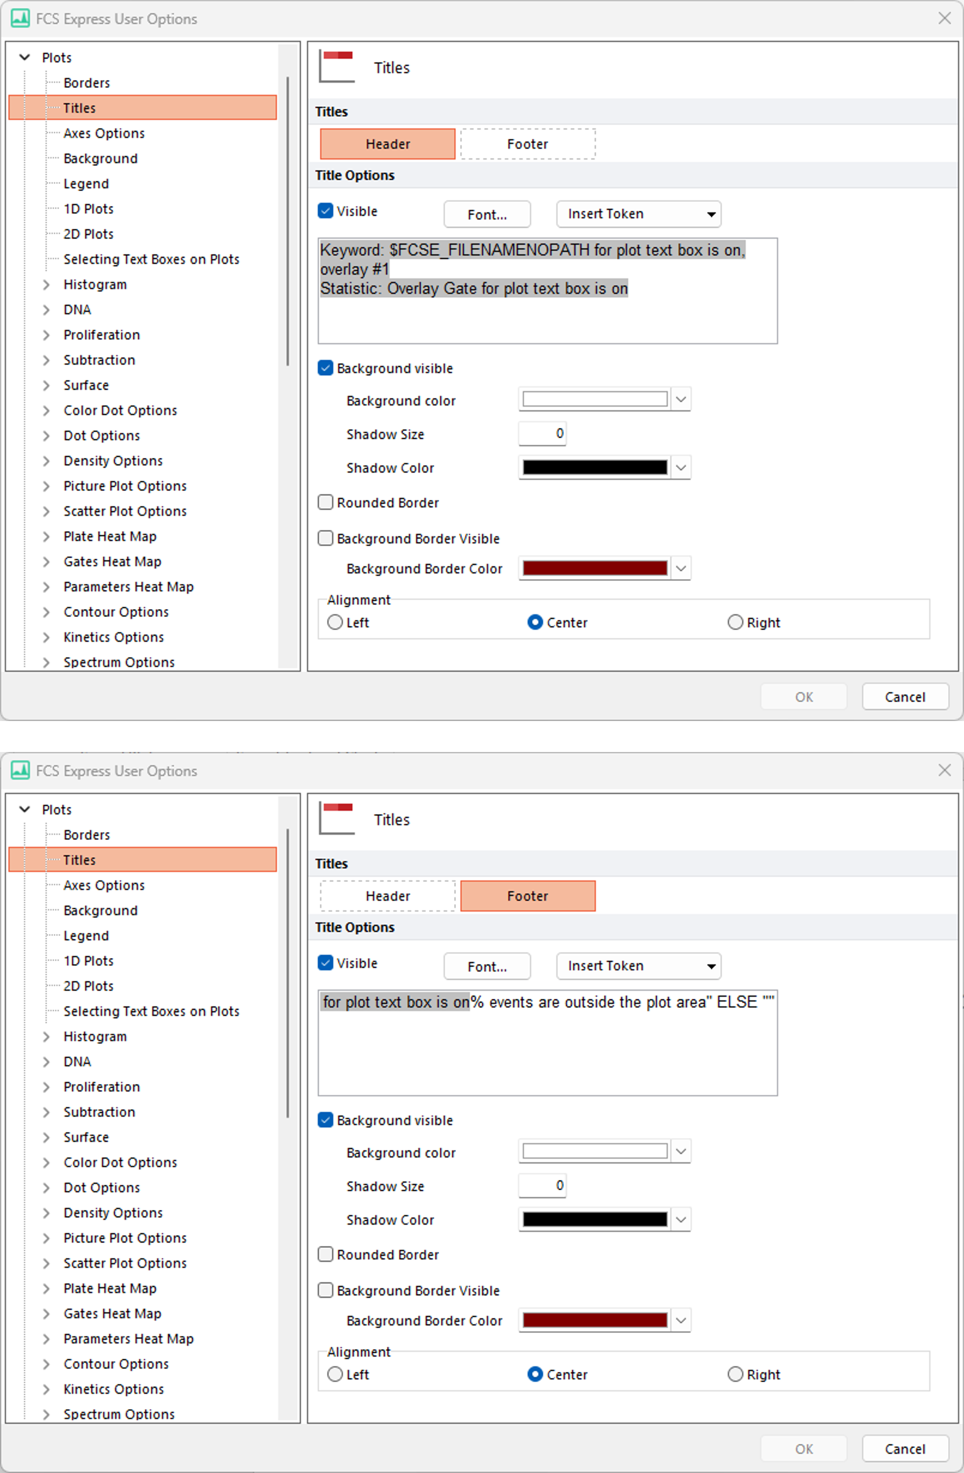Screen dimensions: 964x1473
Task: Select Background tree item in bottom window
Action: [x=100, y=910]
